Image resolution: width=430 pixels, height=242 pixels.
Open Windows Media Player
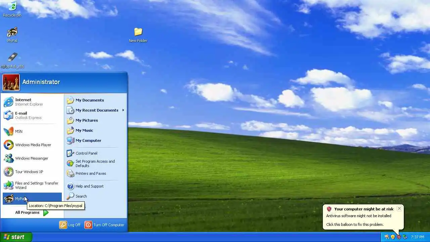coord(32,145)
